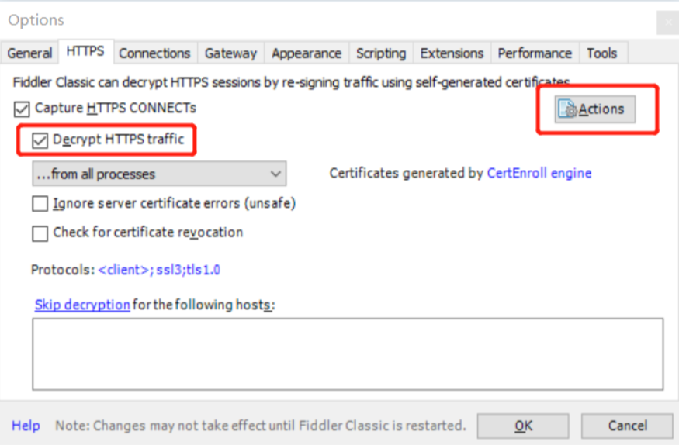Click the protocols link <client>;ssl3;tls1.0
Screen dimensions: 679x445
click(159, 270)
